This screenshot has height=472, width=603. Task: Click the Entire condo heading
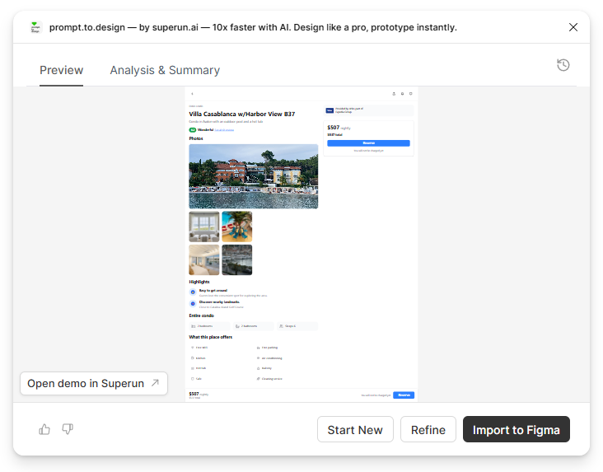[202, 315]
